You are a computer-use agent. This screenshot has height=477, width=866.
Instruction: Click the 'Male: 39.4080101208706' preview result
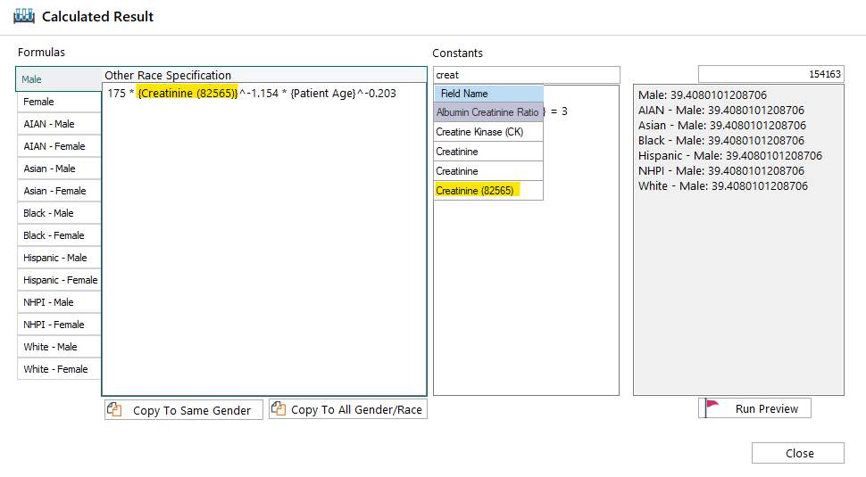click(703, 95)
